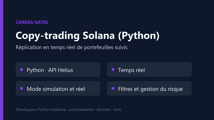
Task: Click the word Copy-trading in the headline
Action: click(x=48, y=36)
